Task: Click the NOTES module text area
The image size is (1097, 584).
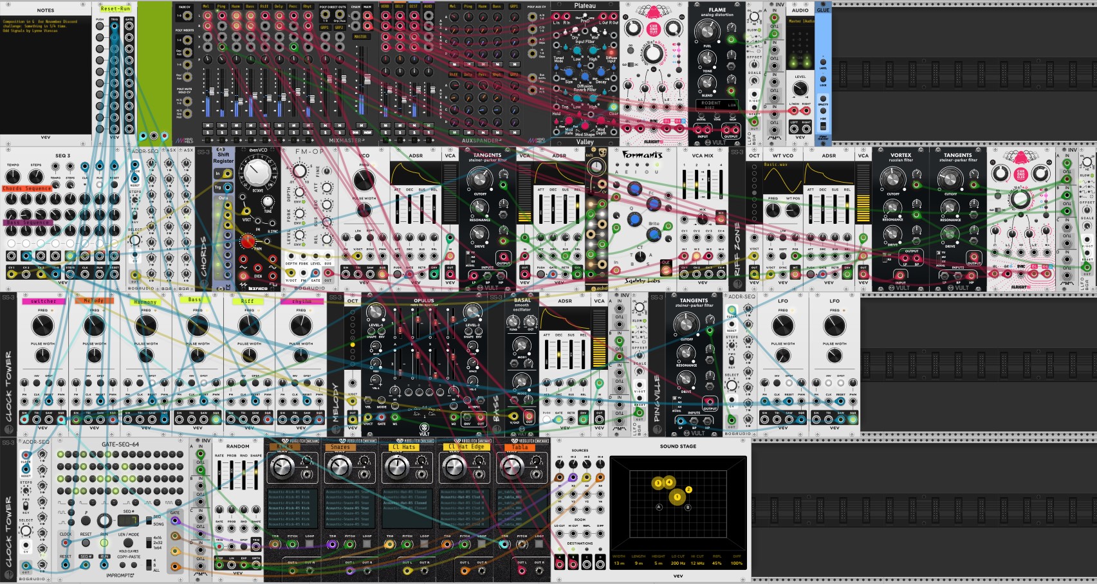Action: 45,74
